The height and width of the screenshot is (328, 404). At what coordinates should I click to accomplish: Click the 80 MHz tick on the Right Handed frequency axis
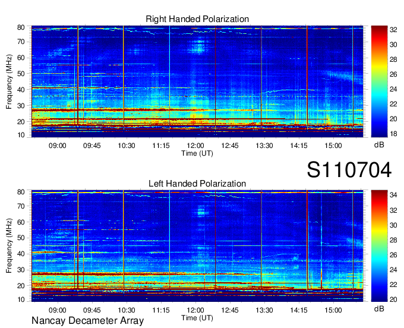21,27
